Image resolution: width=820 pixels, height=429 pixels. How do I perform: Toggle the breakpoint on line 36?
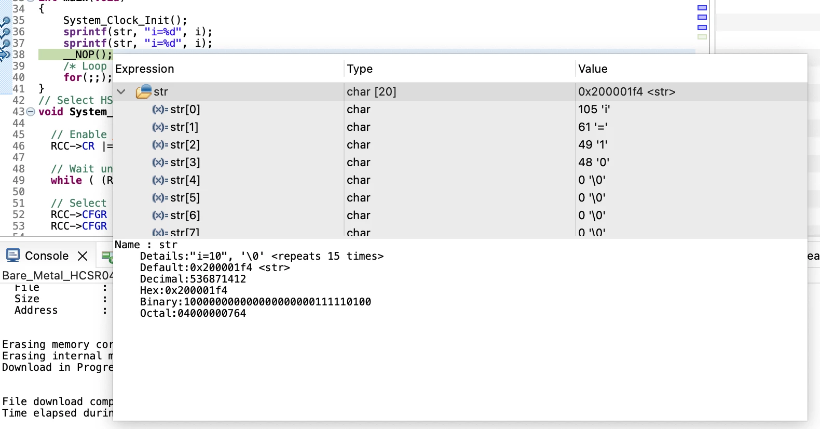6,33
